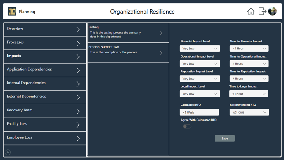This screenshot has height=160, width=284.
Task: Click the Organizational Resilience title
Action: pos(142,12)
